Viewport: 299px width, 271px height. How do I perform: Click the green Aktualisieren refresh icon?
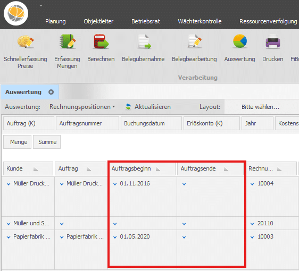[128, 107]
